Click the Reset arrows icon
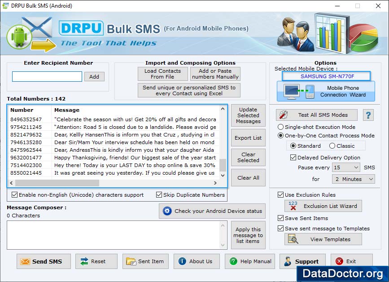 coord(84,261)
